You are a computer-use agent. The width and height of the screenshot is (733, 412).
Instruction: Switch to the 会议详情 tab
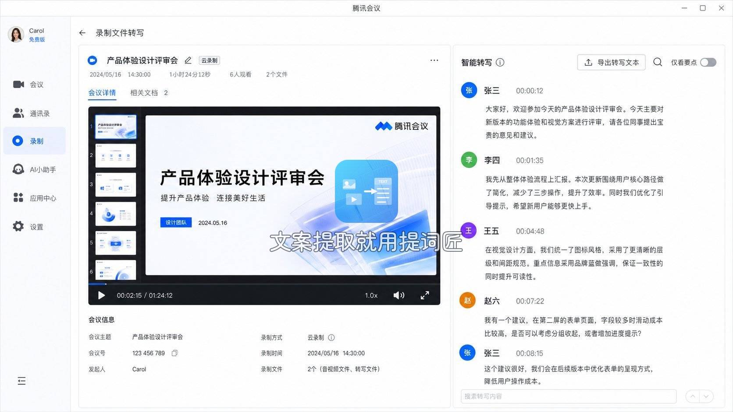[102, 93]
